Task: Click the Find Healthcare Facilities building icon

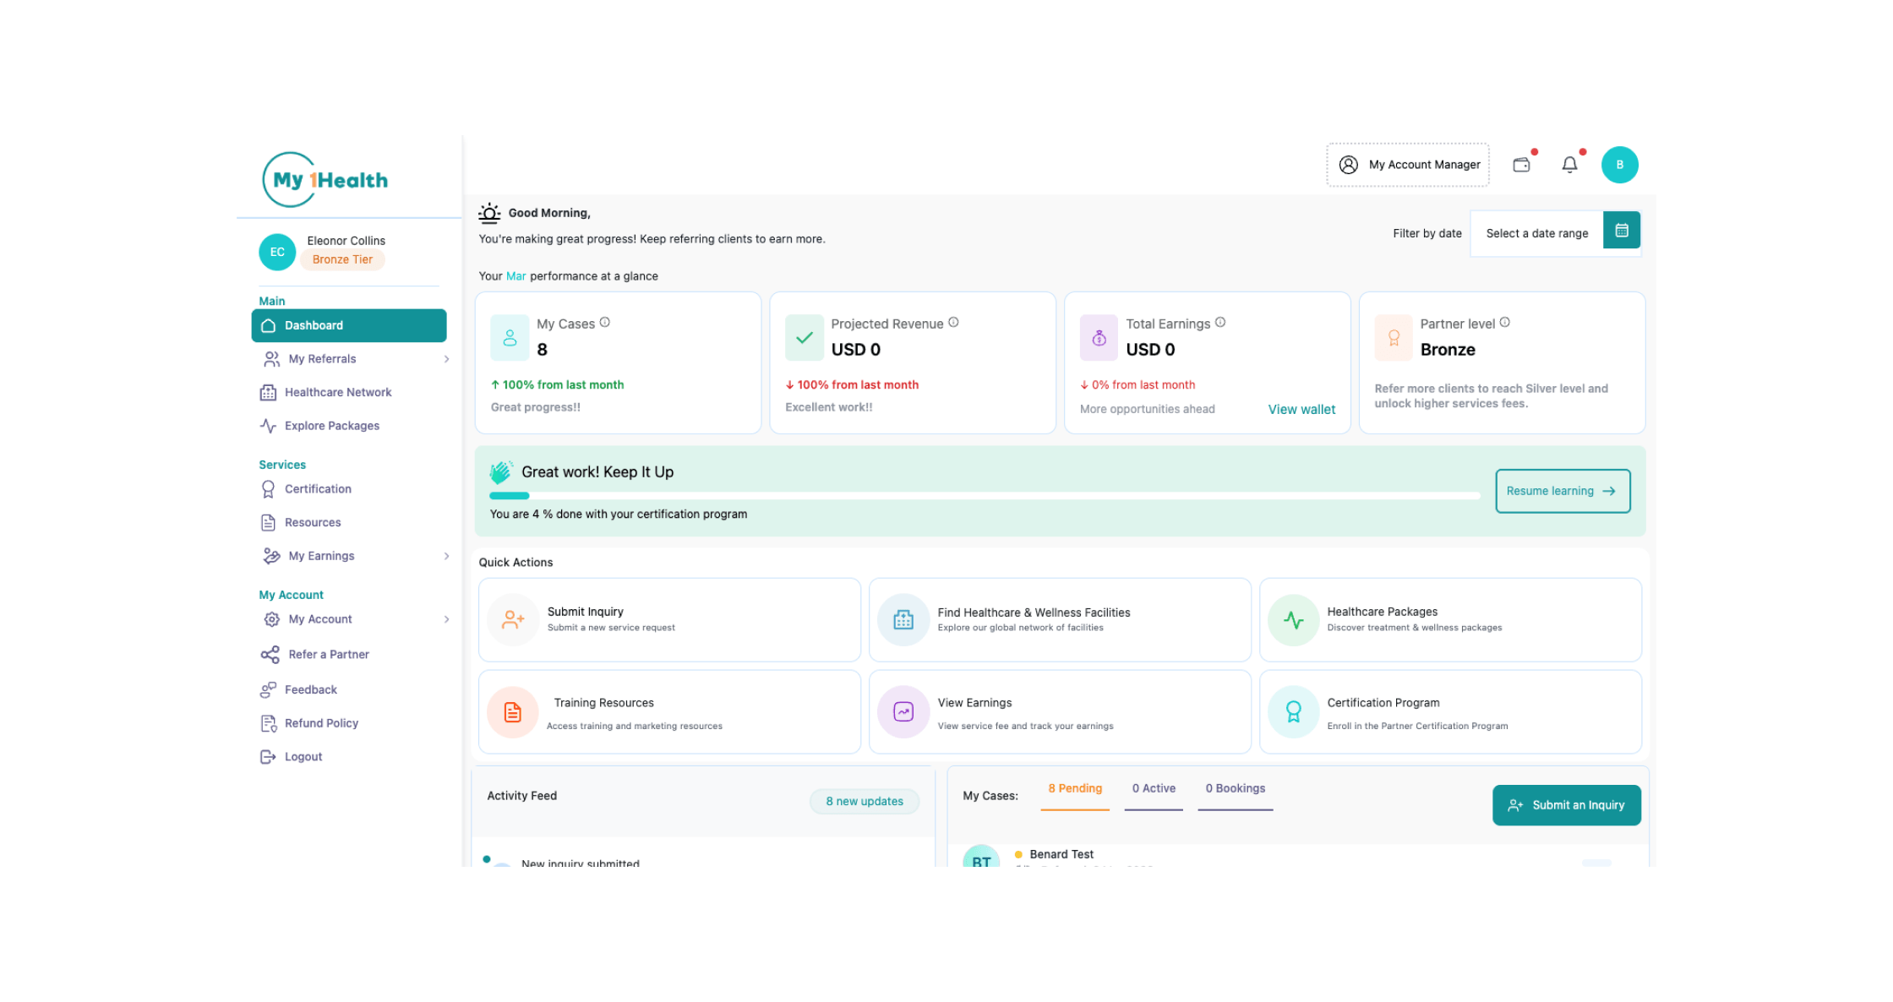Action: [x=903, y=620]
